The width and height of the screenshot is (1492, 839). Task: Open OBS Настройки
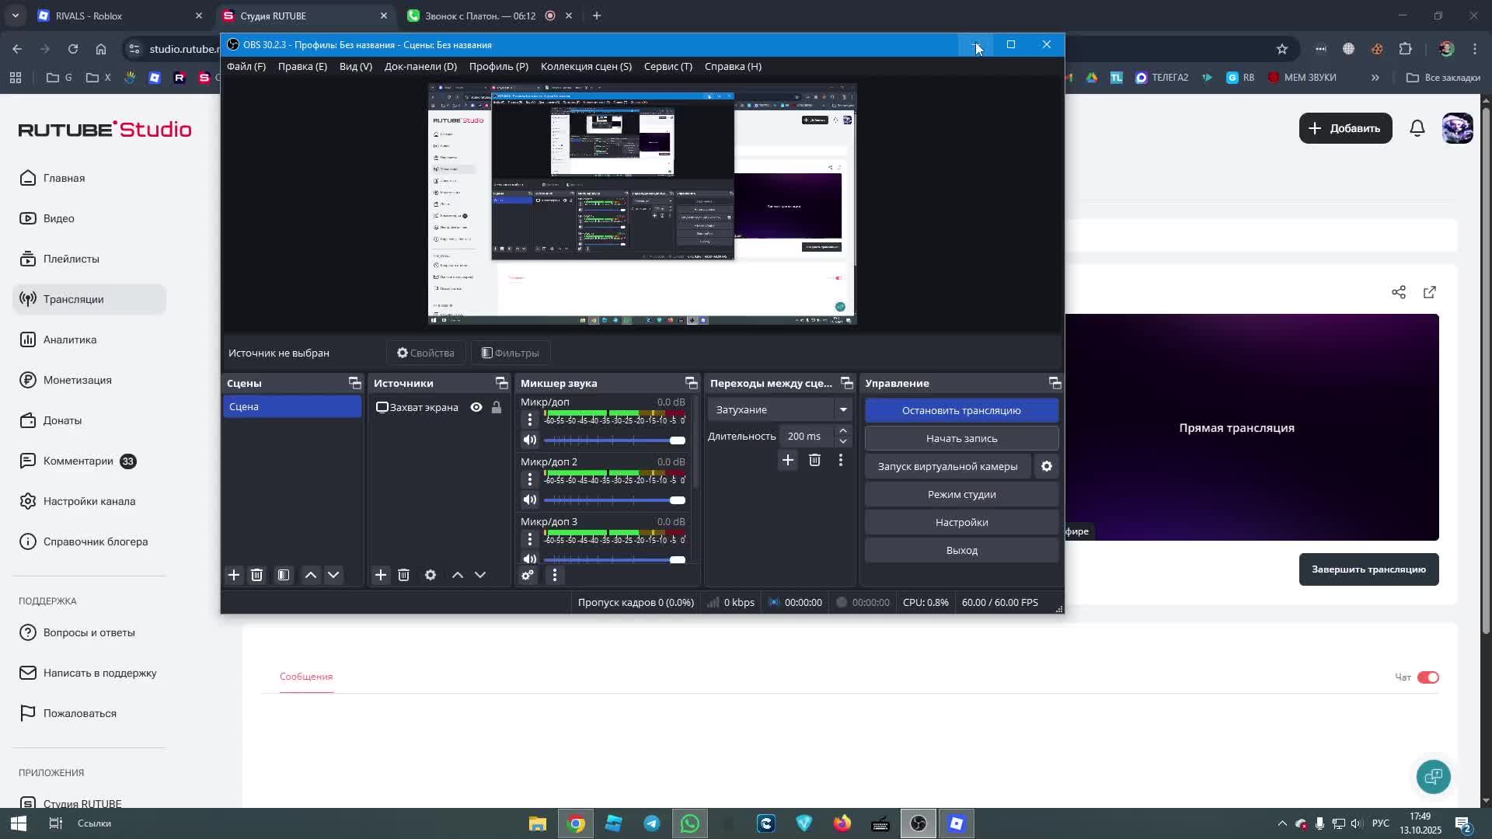pos(961,522)
